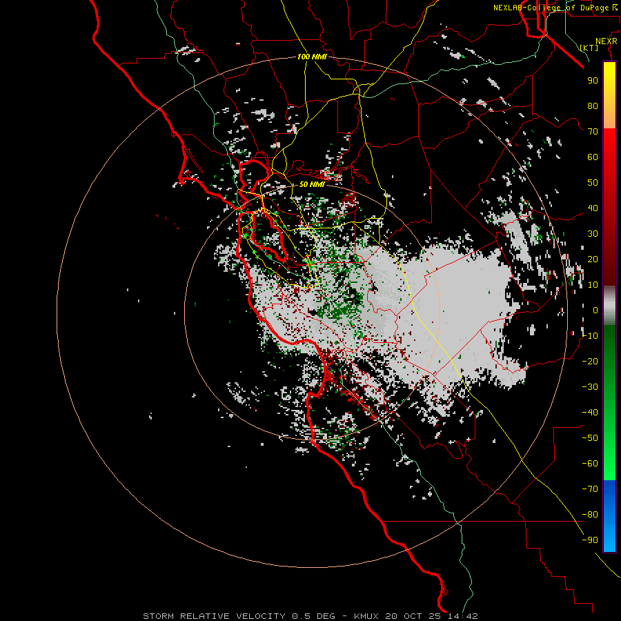621x621 pixels.
Task: Click the "-90" value on the velocity scale
Action: (590, 540)
